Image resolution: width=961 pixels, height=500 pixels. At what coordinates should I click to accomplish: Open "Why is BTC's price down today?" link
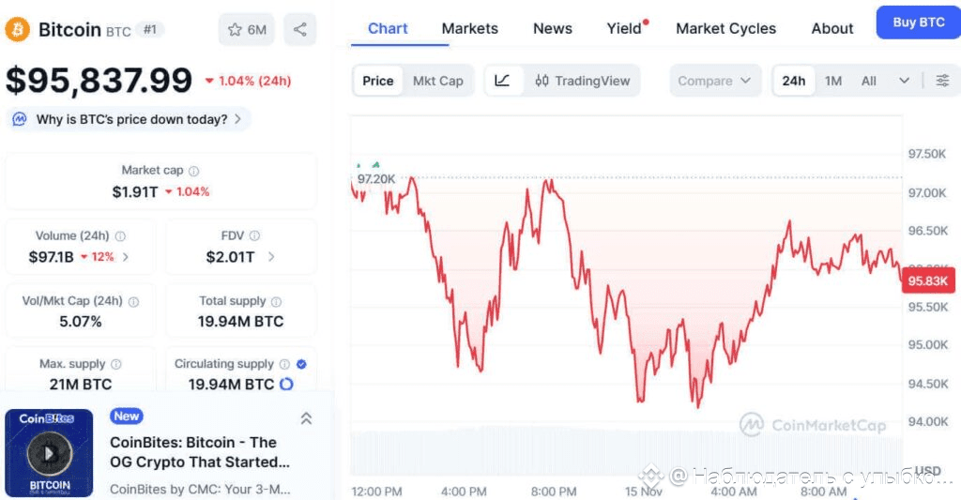130,119
